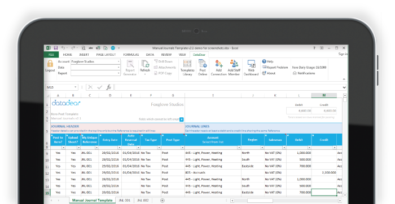395x204 pixels.
Task: Switch to the REVIEW ribbon tab
Action: (x=166, y=55)
